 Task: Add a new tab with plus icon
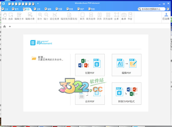[10, 27]
